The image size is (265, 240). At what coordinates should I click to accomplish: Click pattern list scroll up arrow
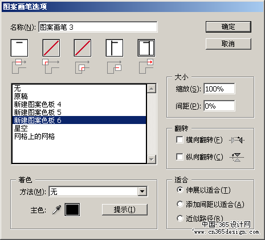click(x=152, y=89)
